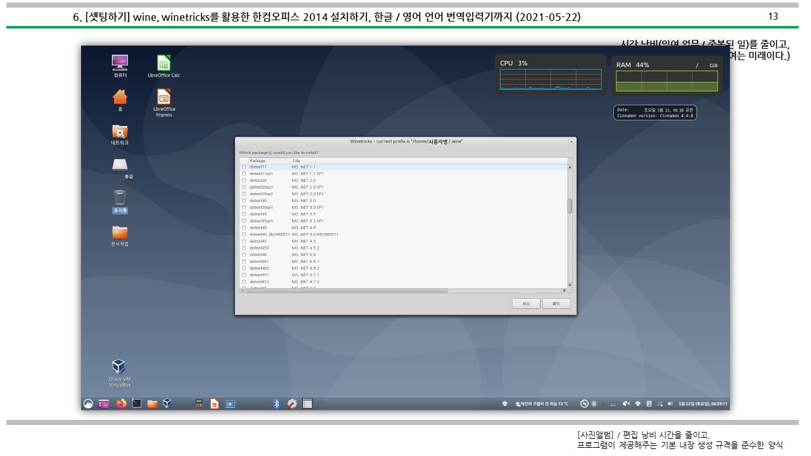Open the Cinnamon menu on the taskbar
This screenshot has height=456, width=811.
pos(89,403)
